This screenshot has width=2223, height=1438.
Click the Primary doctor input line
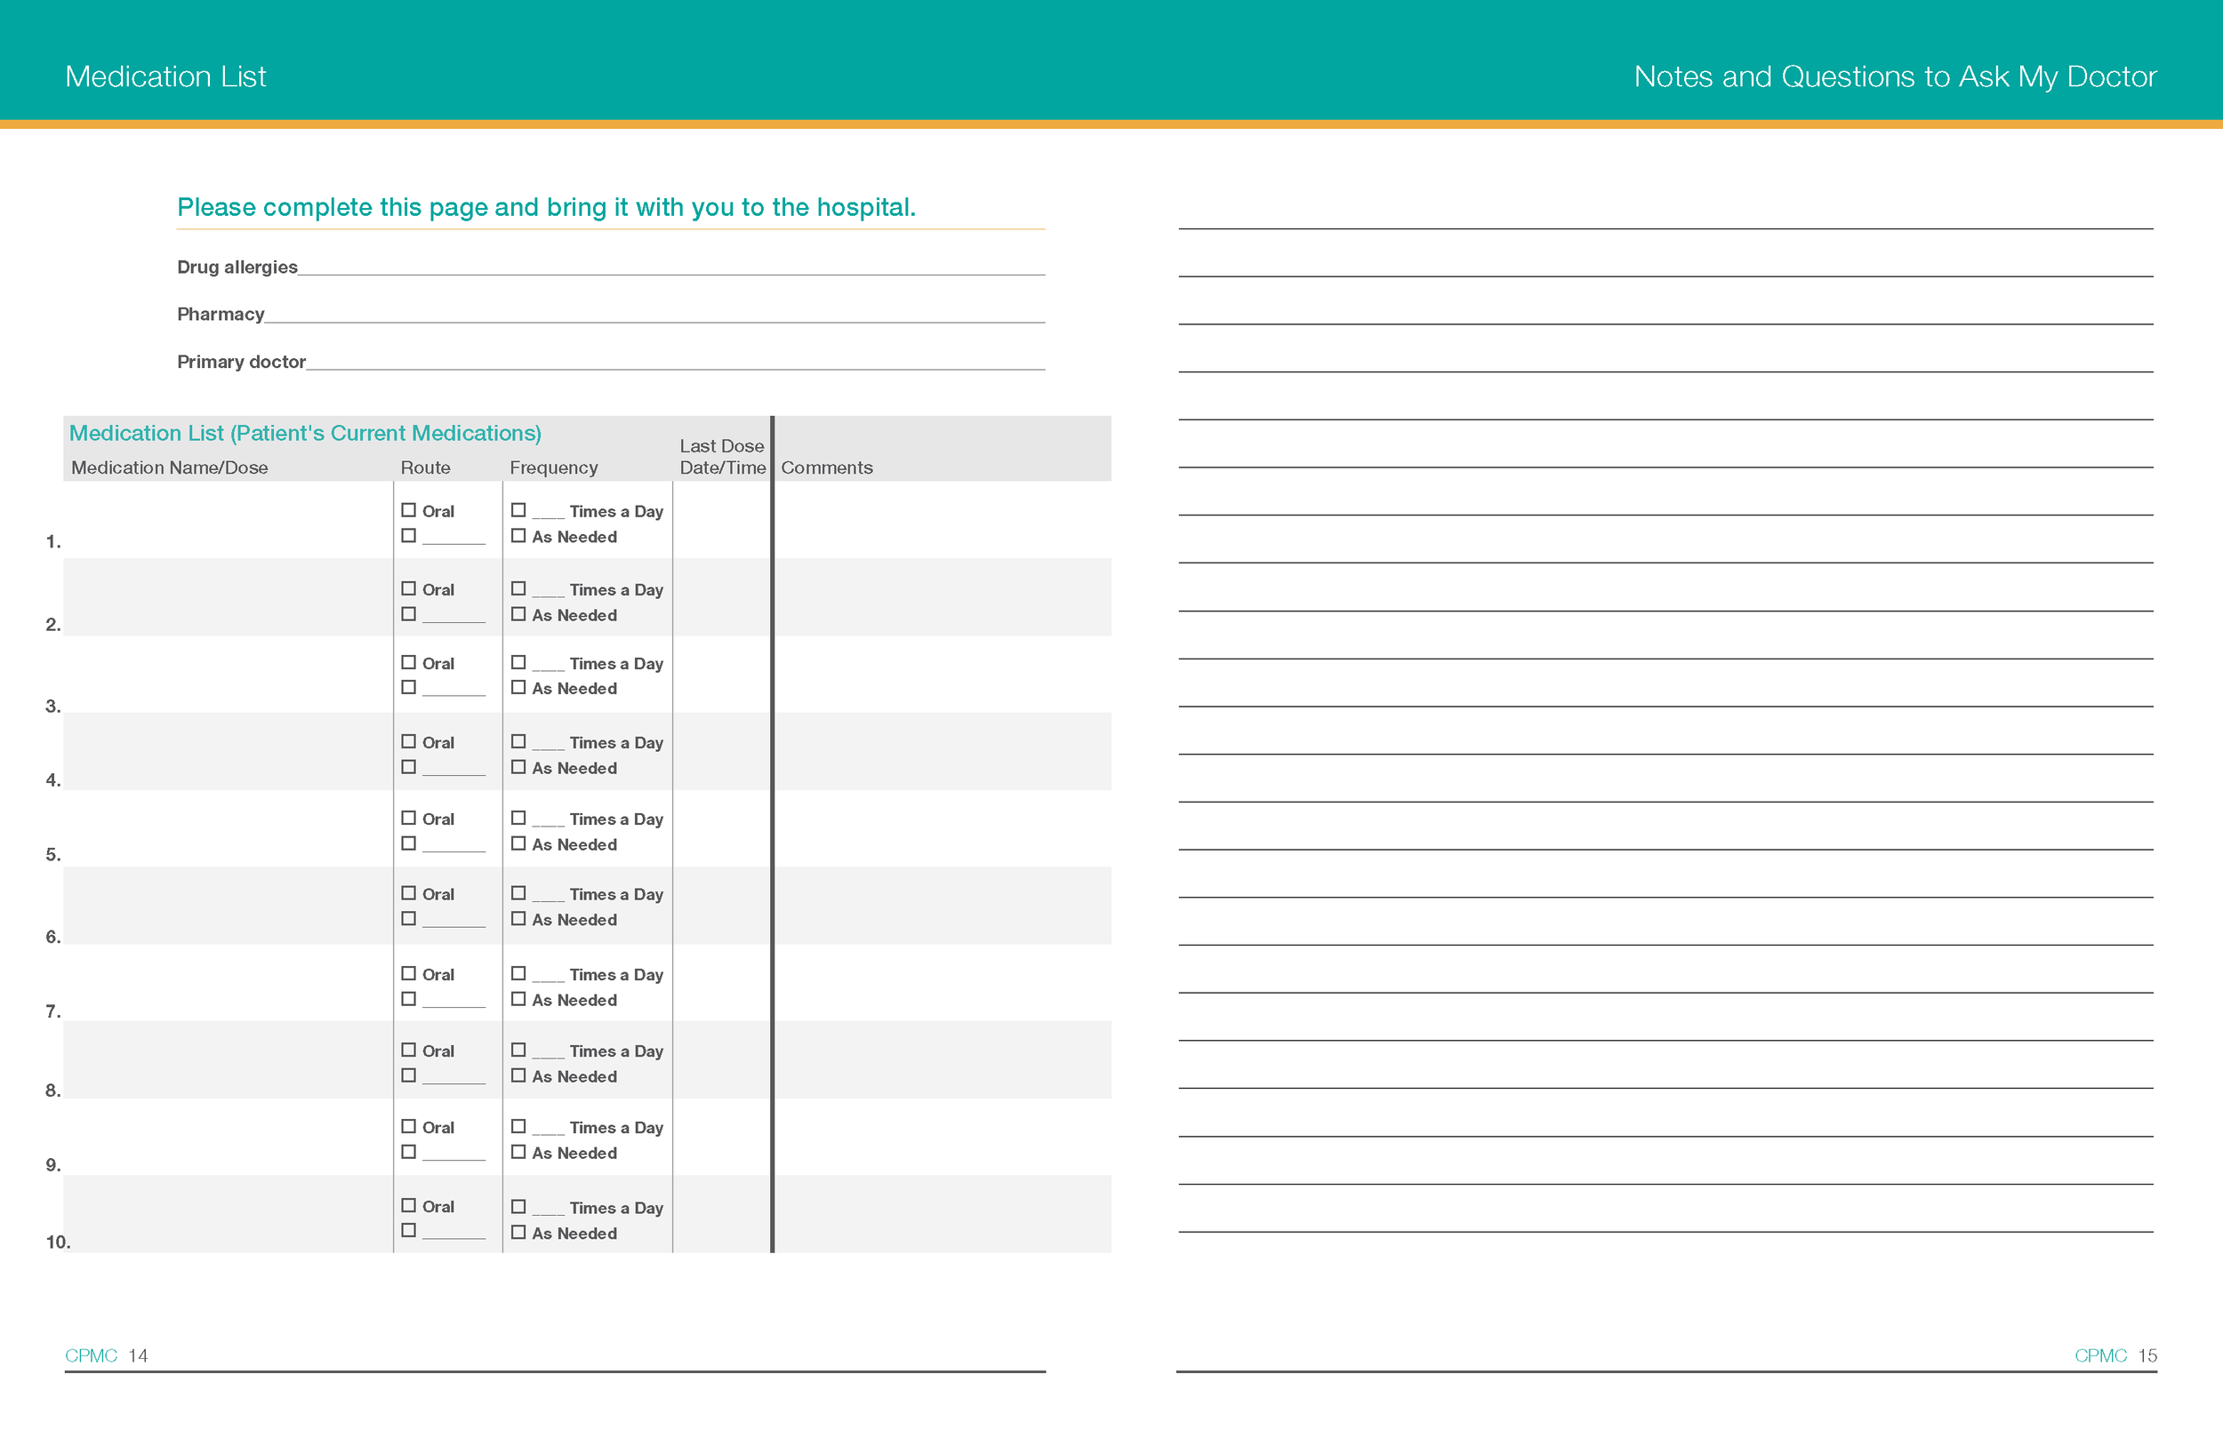point(675,363)
